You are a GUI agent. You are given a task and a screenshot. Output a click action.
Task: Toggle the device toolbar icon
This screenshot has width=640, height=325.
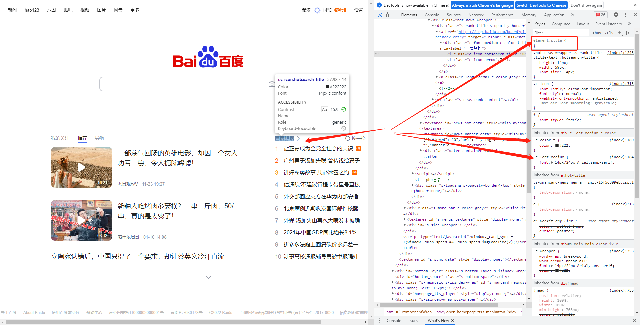pyautogui.click(x=389, y=15)
